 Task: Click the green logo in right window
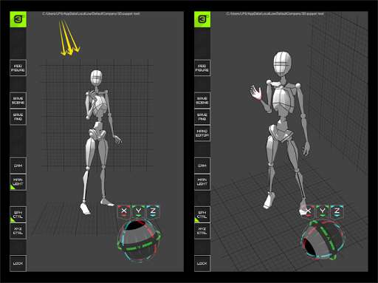click(202, 19)
